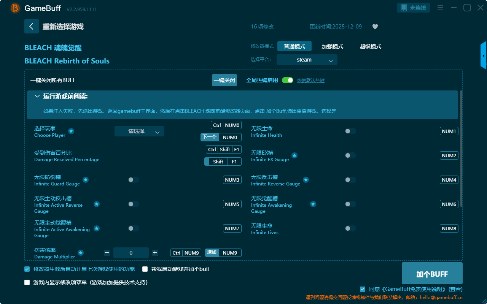Screen dimensions: 487x304
Task: Toggle Infinite Health switch
Action: pos(350,131)
